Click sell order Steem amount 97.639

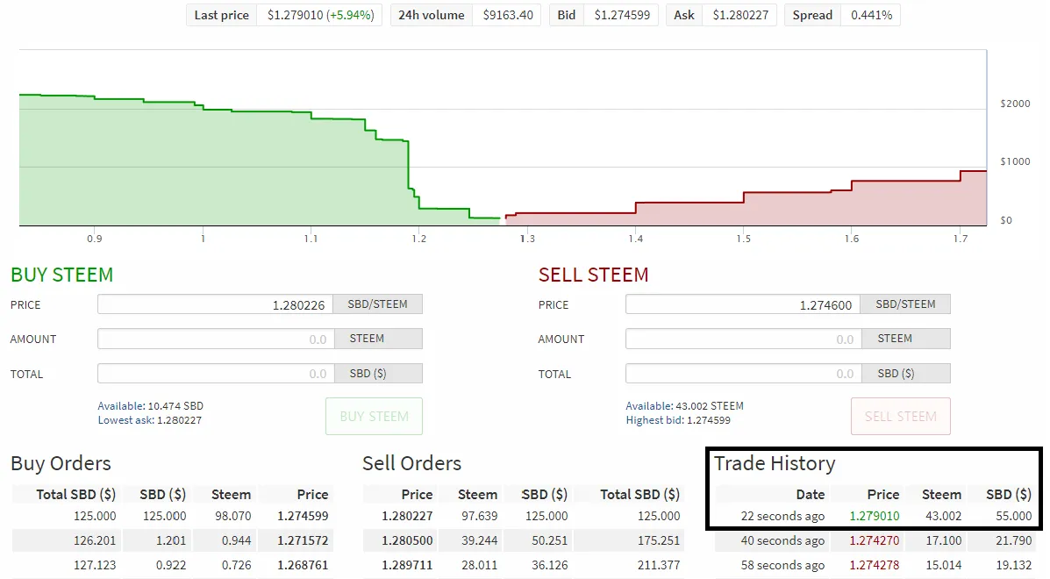click(479, 516)
